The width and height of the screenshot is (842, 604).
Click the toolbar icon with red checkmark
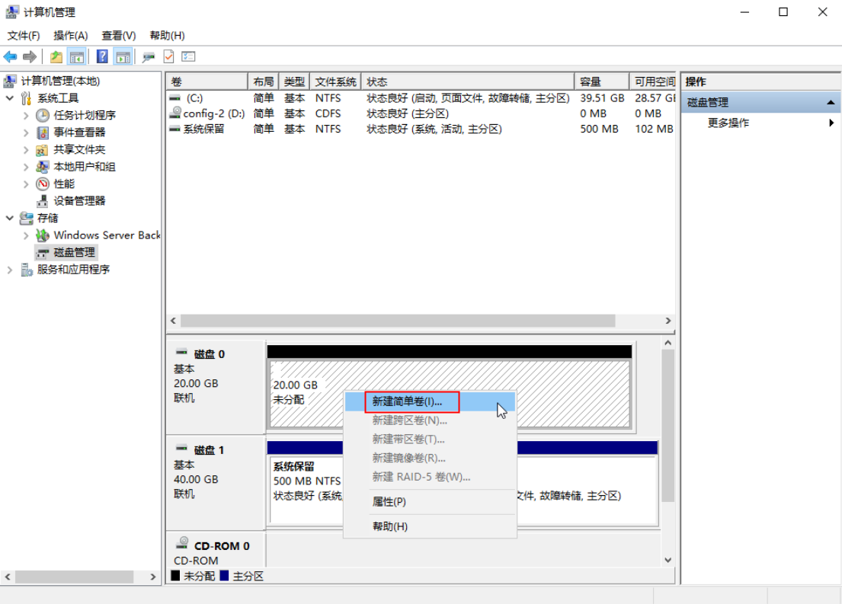click(168, 56)
